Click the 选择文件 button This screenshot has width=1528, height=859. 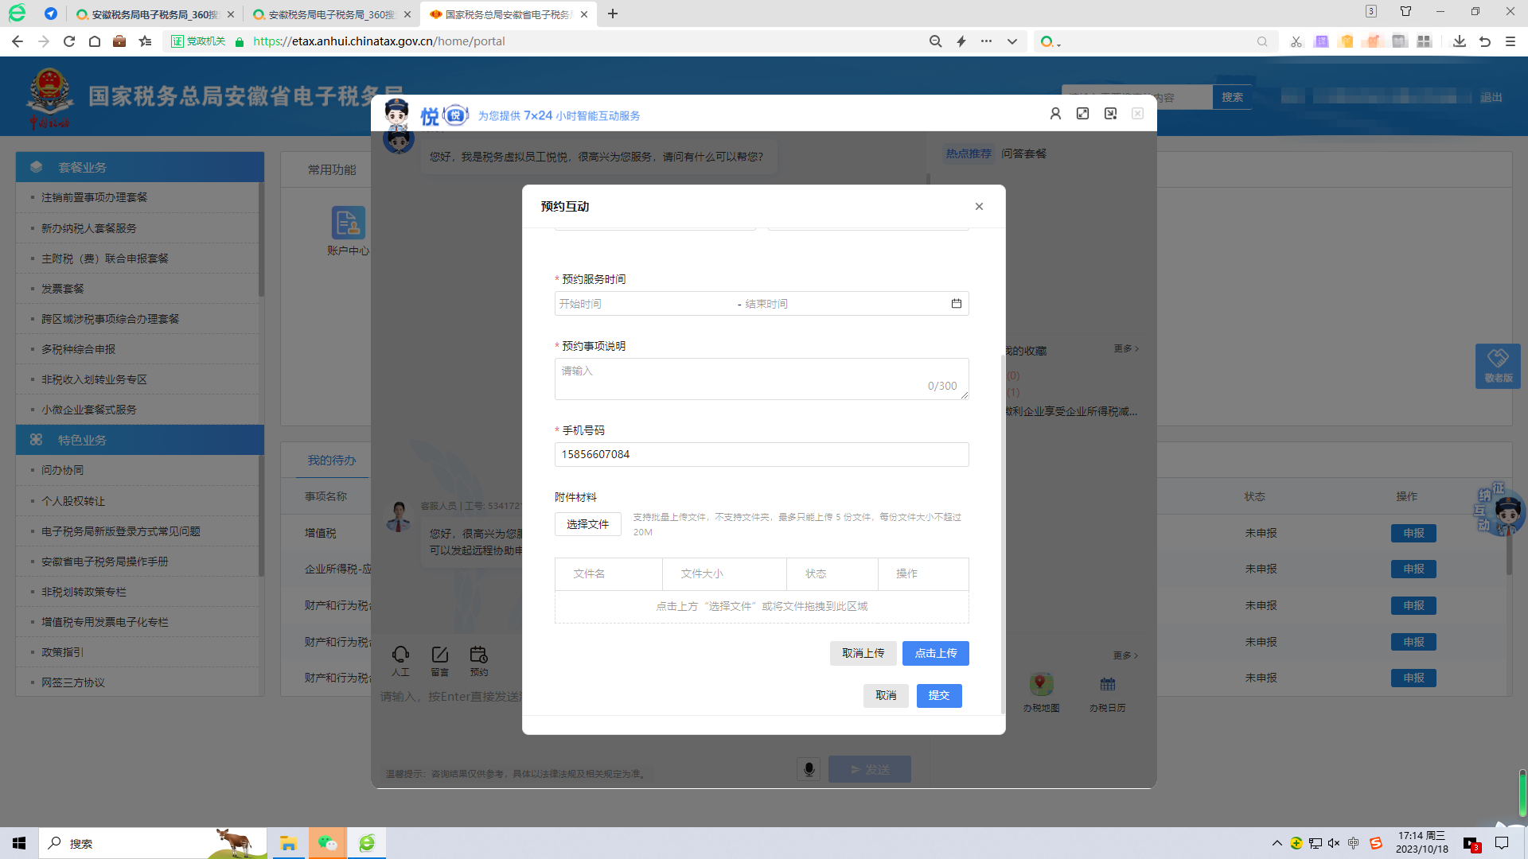point(587,524)
